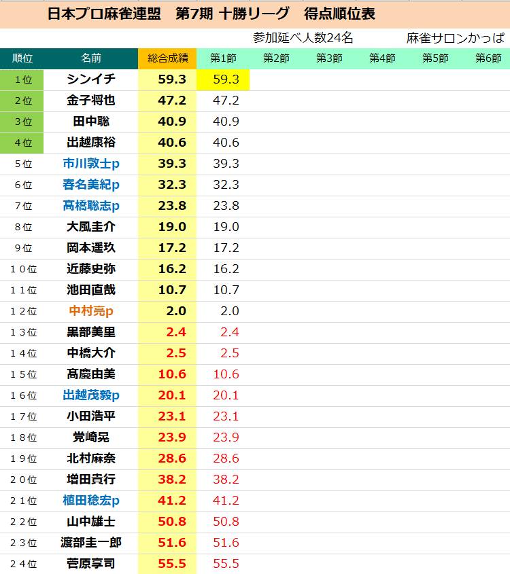Click the bold red 2.4 total score
Image resolution: width=510 pixels, height=574 pixels.
click(x=176, y=332)
